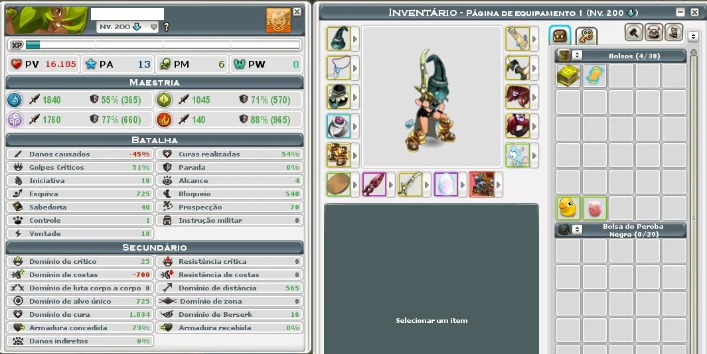Click the green-haired character portrait
Viewport: 707px width, 354px height.
(46, 21)
